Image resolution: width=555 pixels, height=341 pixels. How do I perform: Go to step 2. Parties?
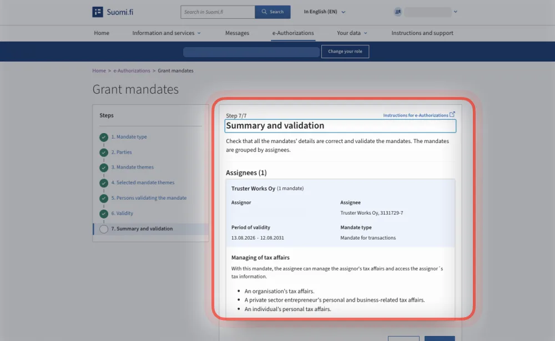tap(122, 152)
